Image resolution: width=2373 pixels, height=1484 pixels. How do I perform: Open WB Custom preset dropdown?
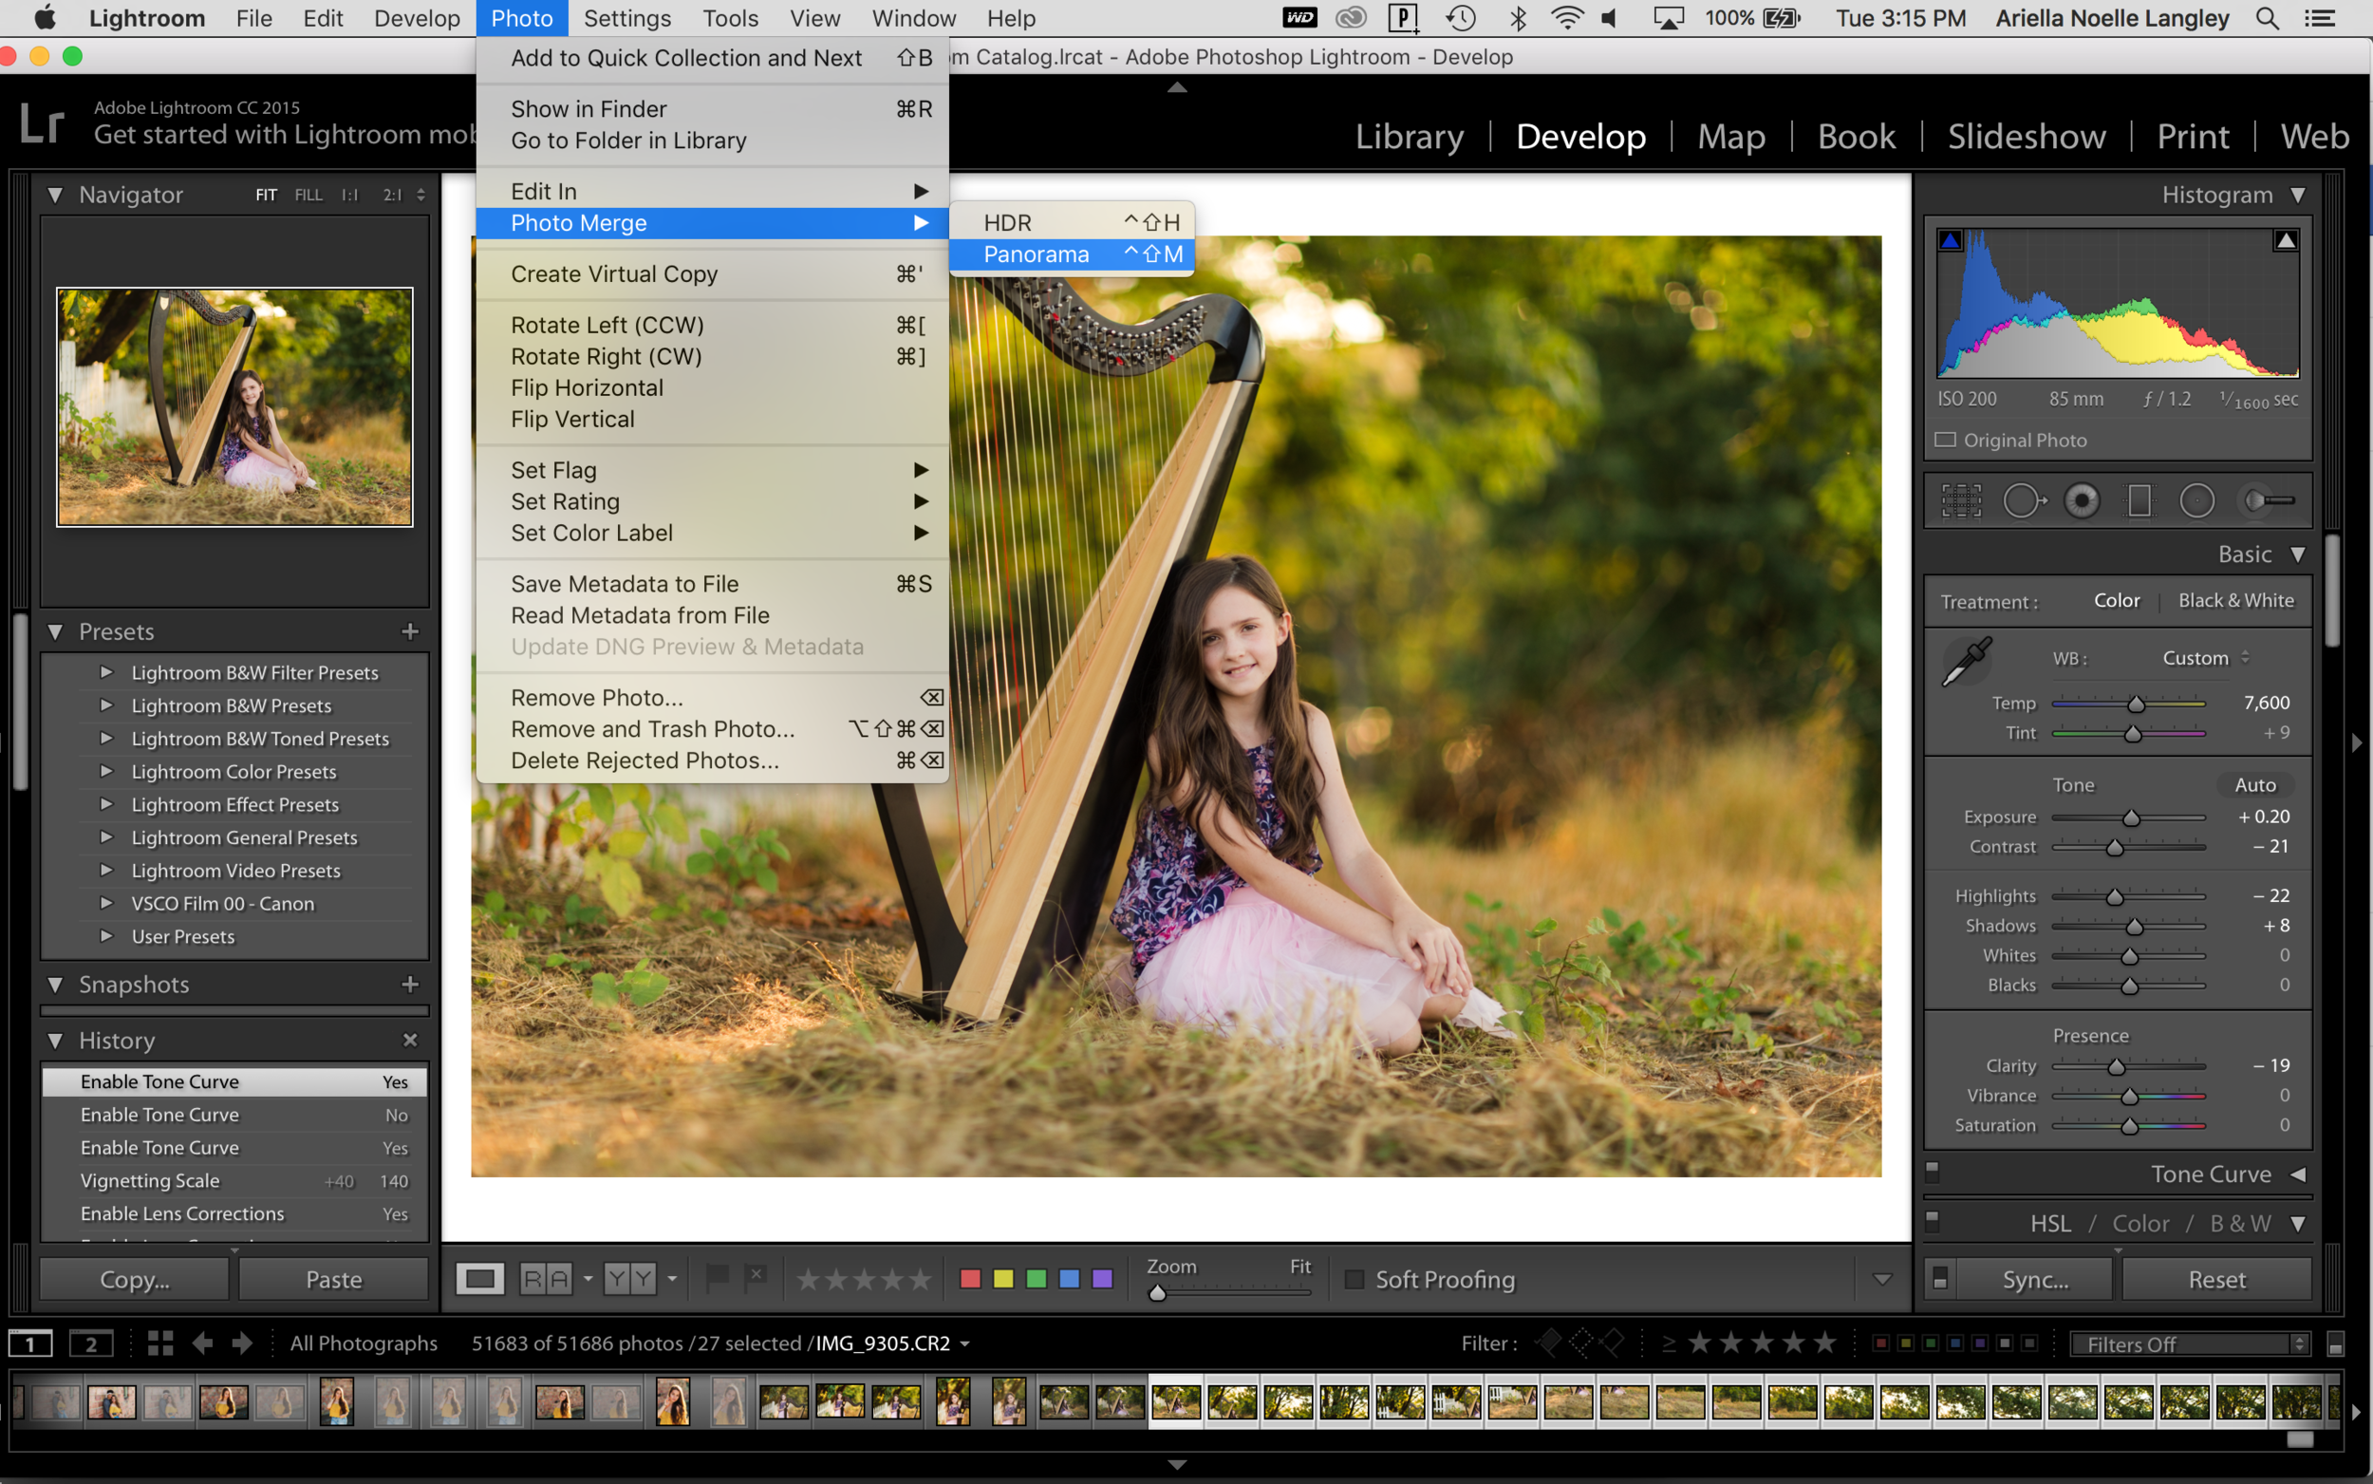[2205, 658]
